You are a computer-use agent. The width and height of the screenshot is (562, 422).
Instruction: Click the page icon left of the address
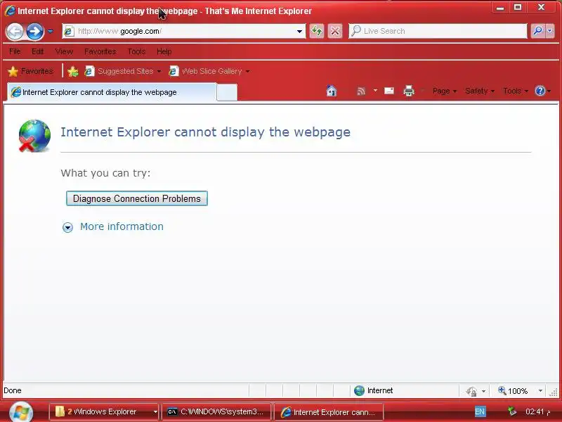point(69,31)
